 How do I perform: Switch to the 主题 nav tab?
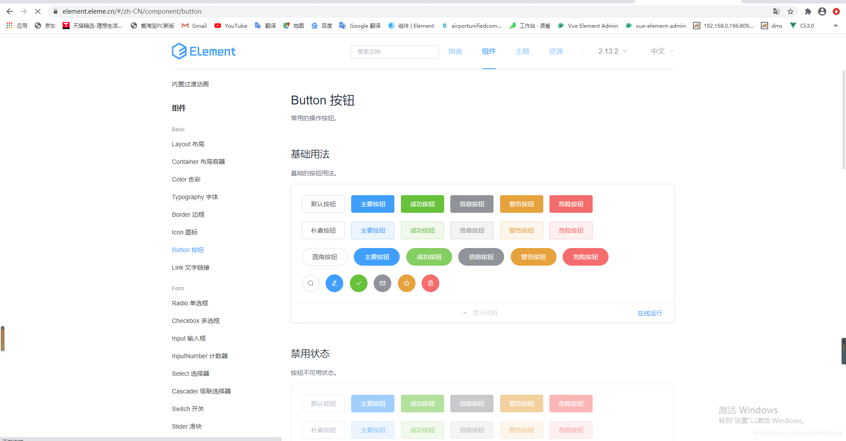pyautogui.click(x=522, y=51)
